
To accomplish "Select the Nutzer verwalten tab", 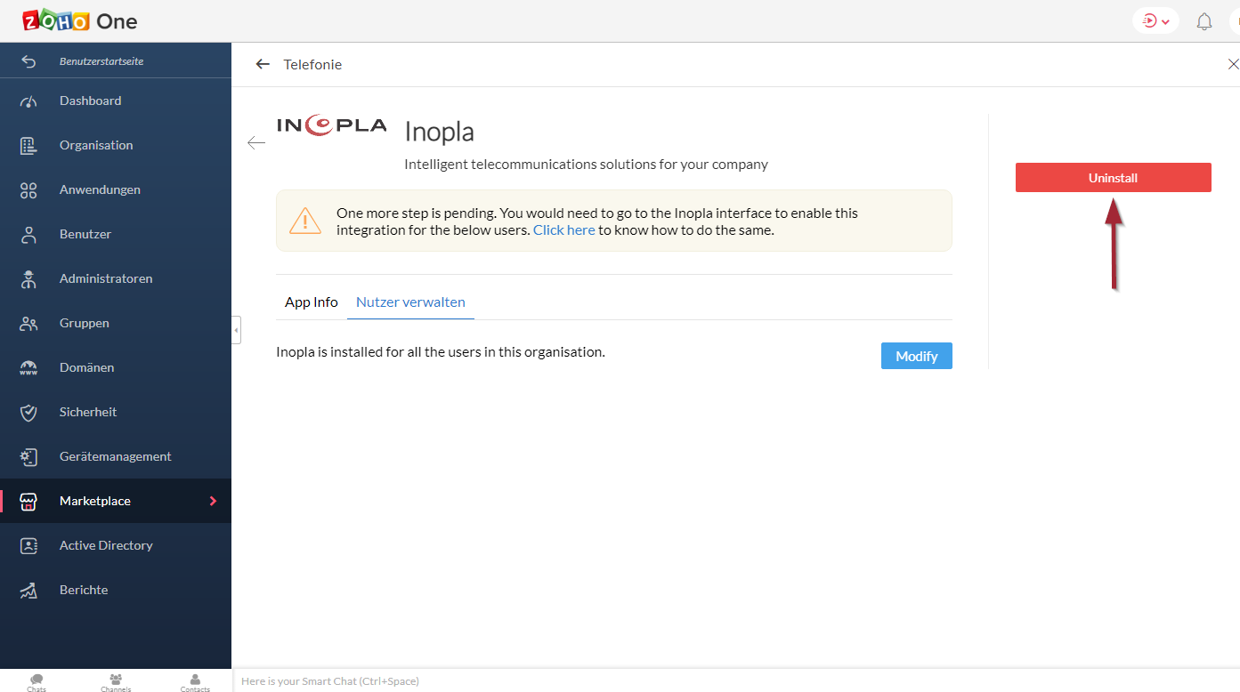I will [x=410, y=302].
